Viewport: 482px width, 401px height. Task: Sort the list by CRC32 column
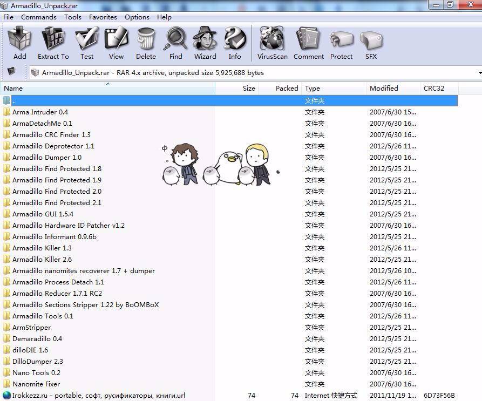pyautogui.click(x=439, y=89)
